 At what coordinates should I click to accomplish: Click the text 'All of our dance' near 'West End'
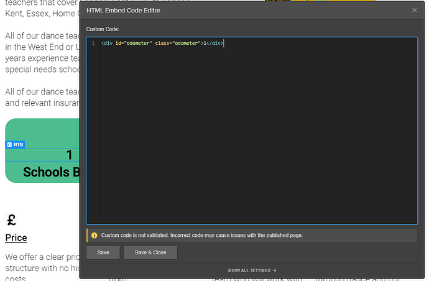coord(42,53)
